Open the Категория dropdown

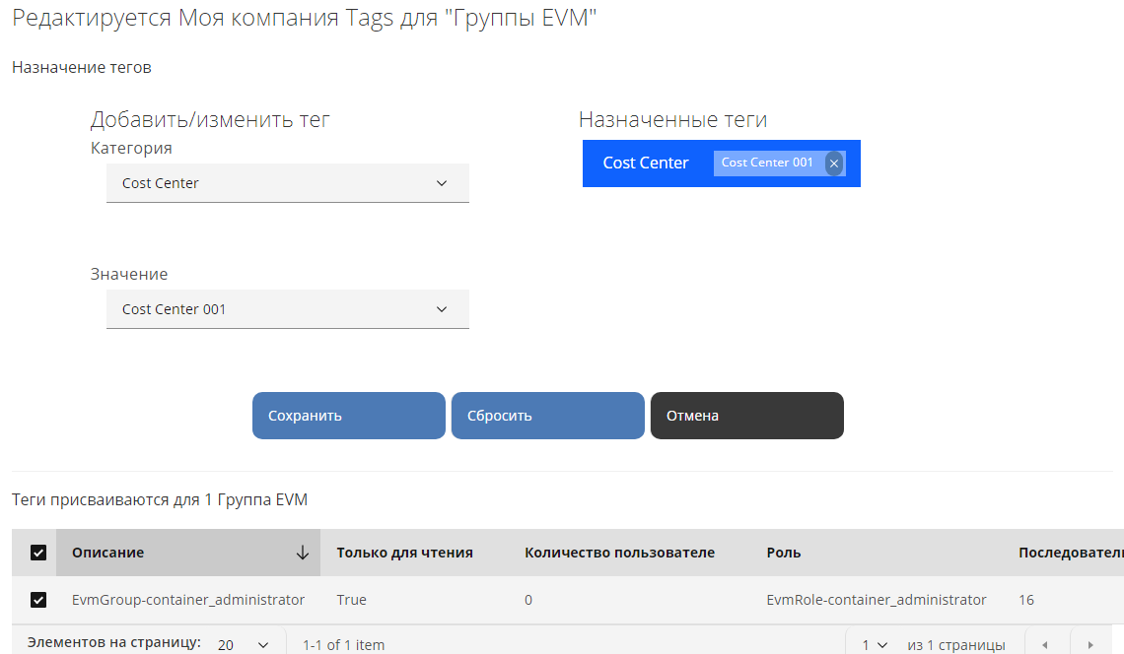tap(287, 183)
